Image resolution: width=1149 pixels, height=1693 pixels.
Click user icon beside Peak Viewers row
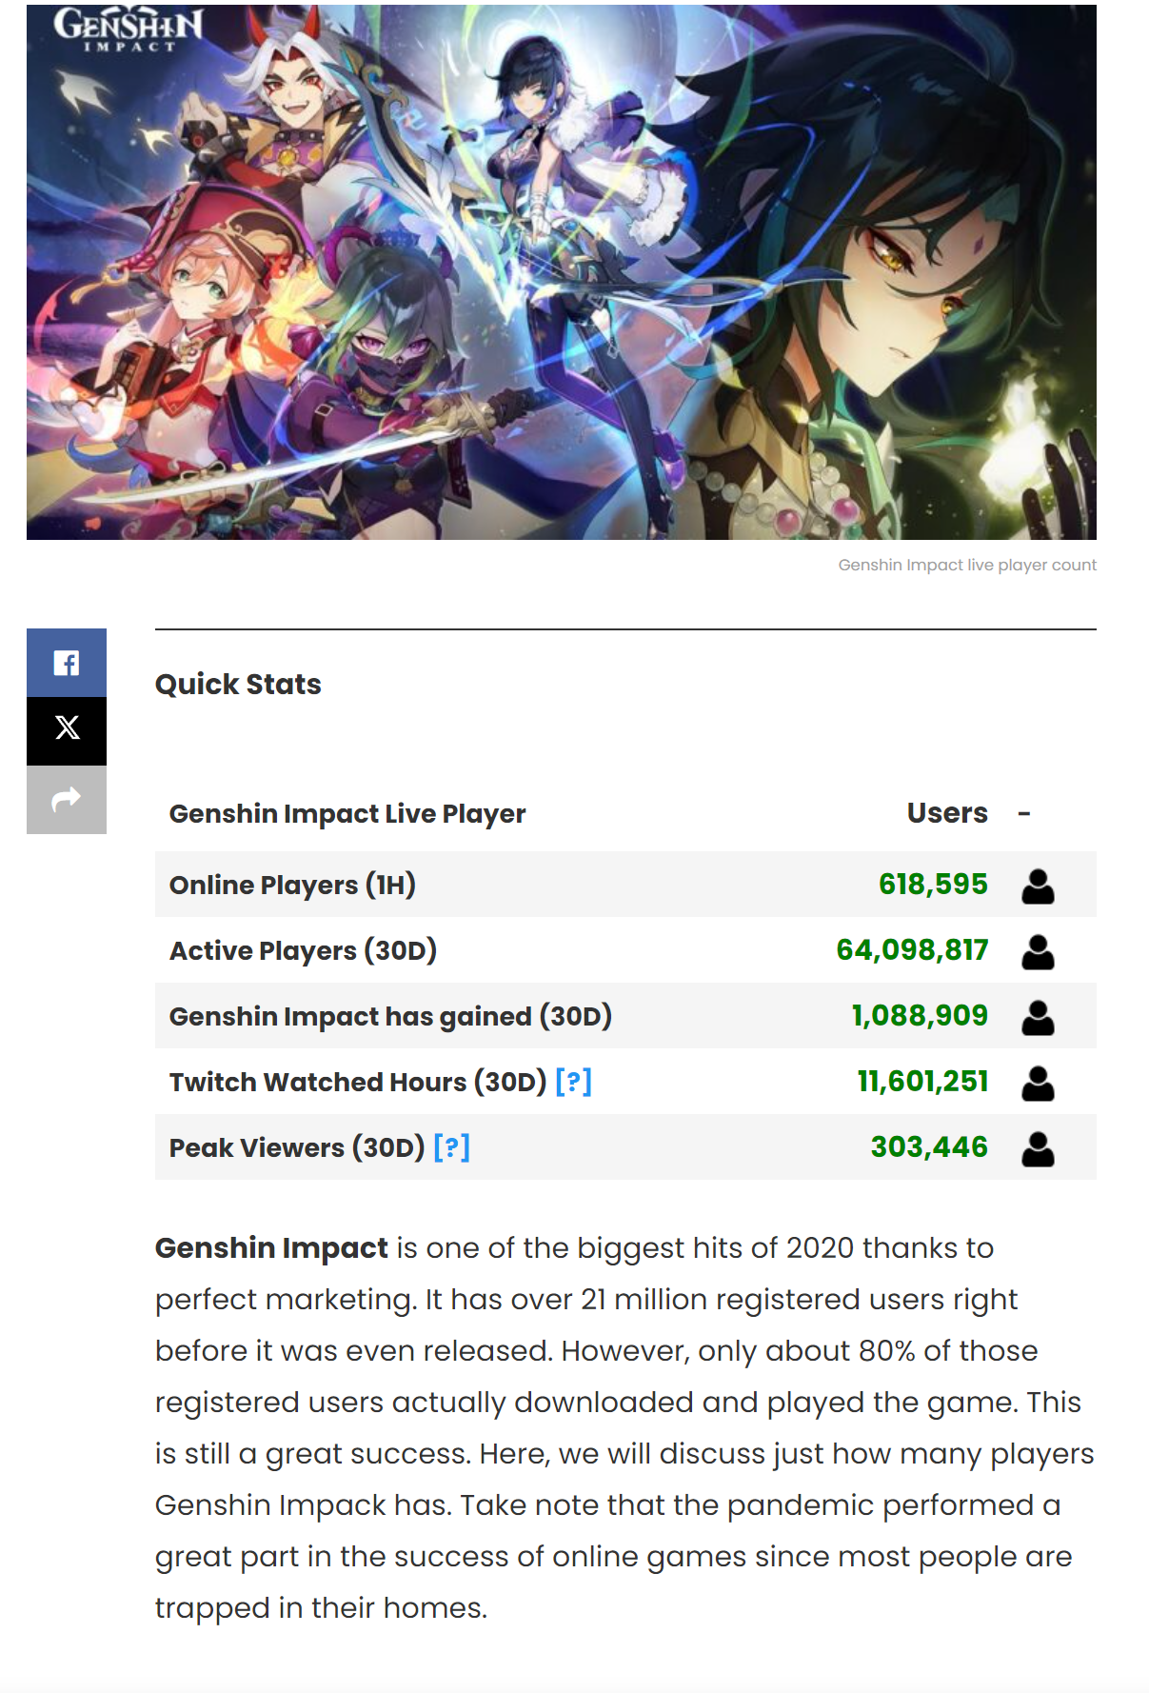[1038, 1148]
